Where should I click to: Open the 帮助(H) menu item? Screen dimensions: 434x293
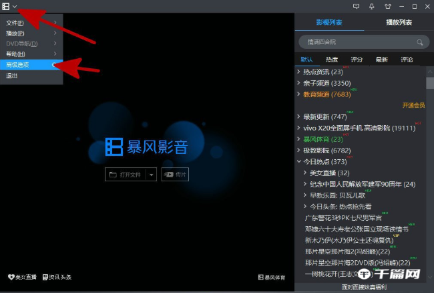pos(31,54)
